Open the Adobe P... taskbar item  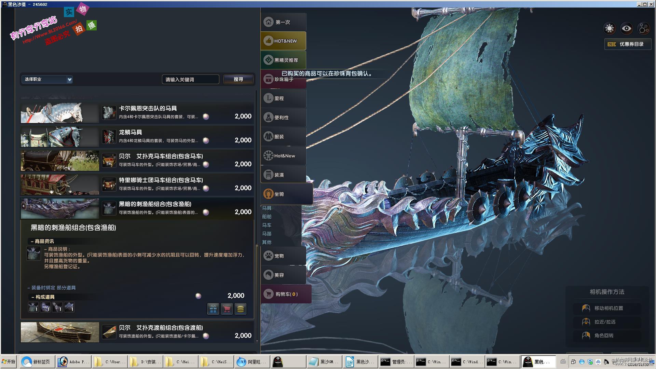click(73, 361)
